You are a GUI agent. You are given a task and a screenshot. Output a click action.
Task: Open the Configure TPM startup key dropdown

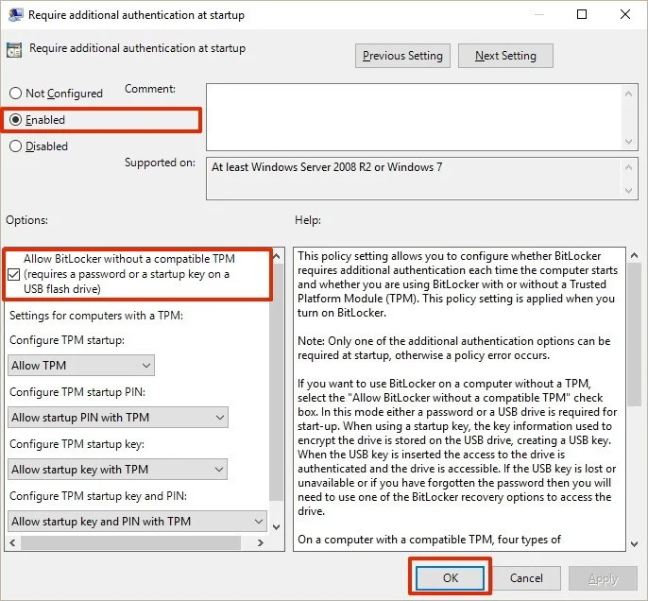(118, 470)
